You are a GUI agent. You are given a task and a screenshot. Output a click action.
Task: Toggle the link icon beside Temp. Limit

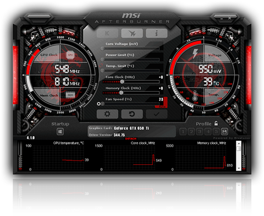[101, 65]
